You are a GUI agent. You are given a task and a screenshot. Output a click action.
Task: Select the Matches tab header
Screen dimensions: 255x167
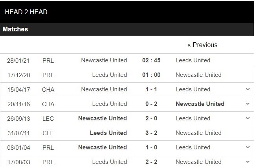(x=15, y=29)
